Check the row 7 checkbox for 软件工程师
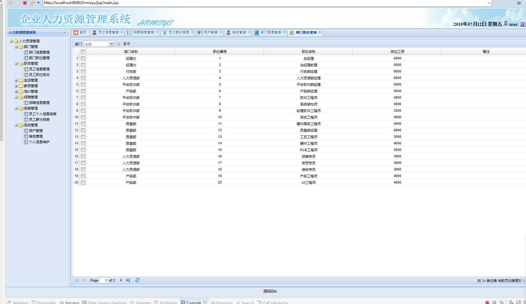526x304 pixels. pyautogui.click(x=83, y=98)
